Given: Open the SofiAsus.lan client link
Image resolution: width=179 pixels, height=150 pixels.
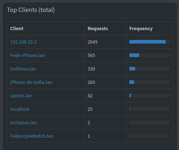Looking at the screenshot, I should click(x=23, y=69).
